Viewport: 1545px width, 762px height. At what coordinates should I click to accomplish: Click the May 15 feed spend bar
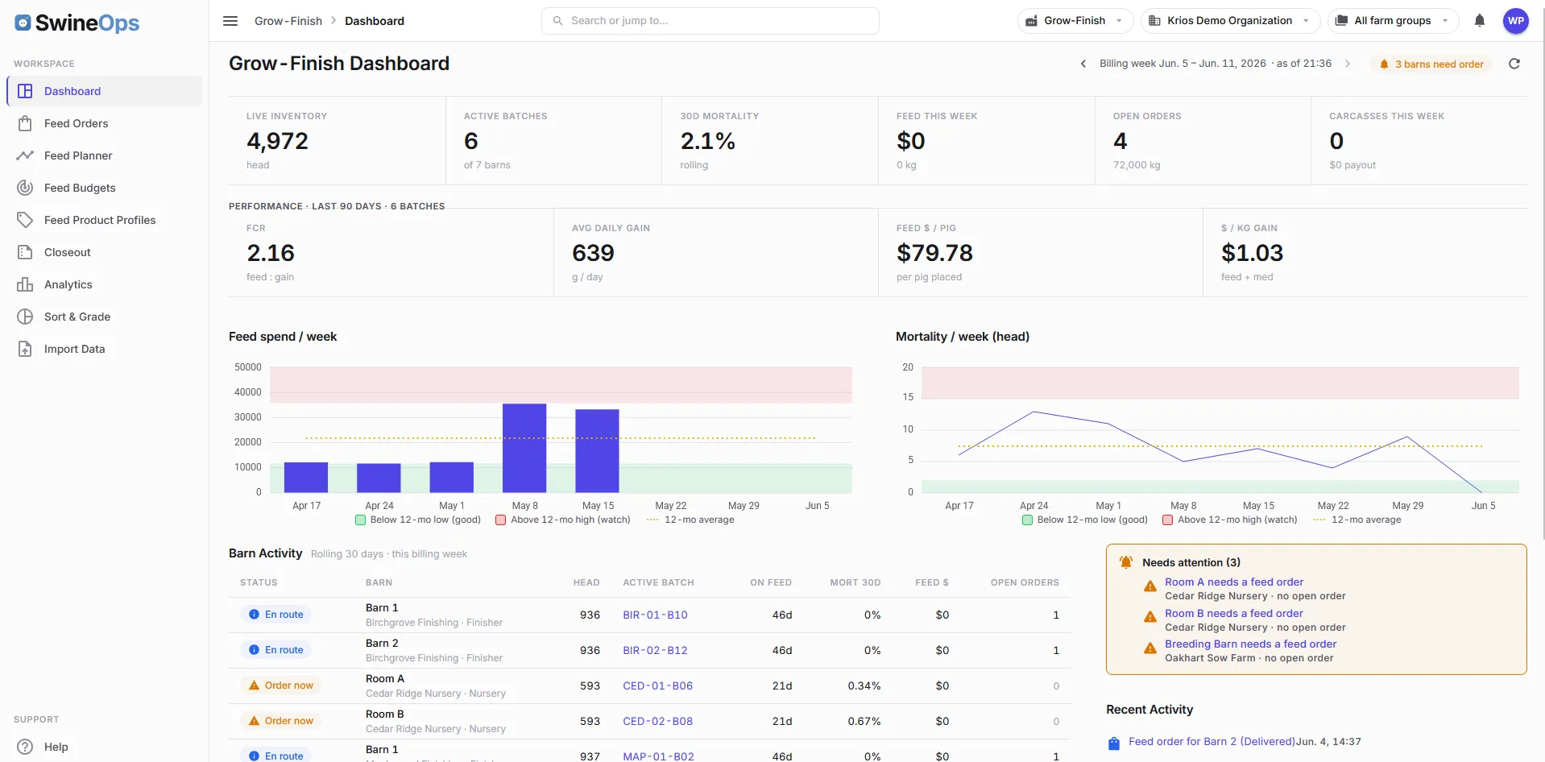coord(597,451)
